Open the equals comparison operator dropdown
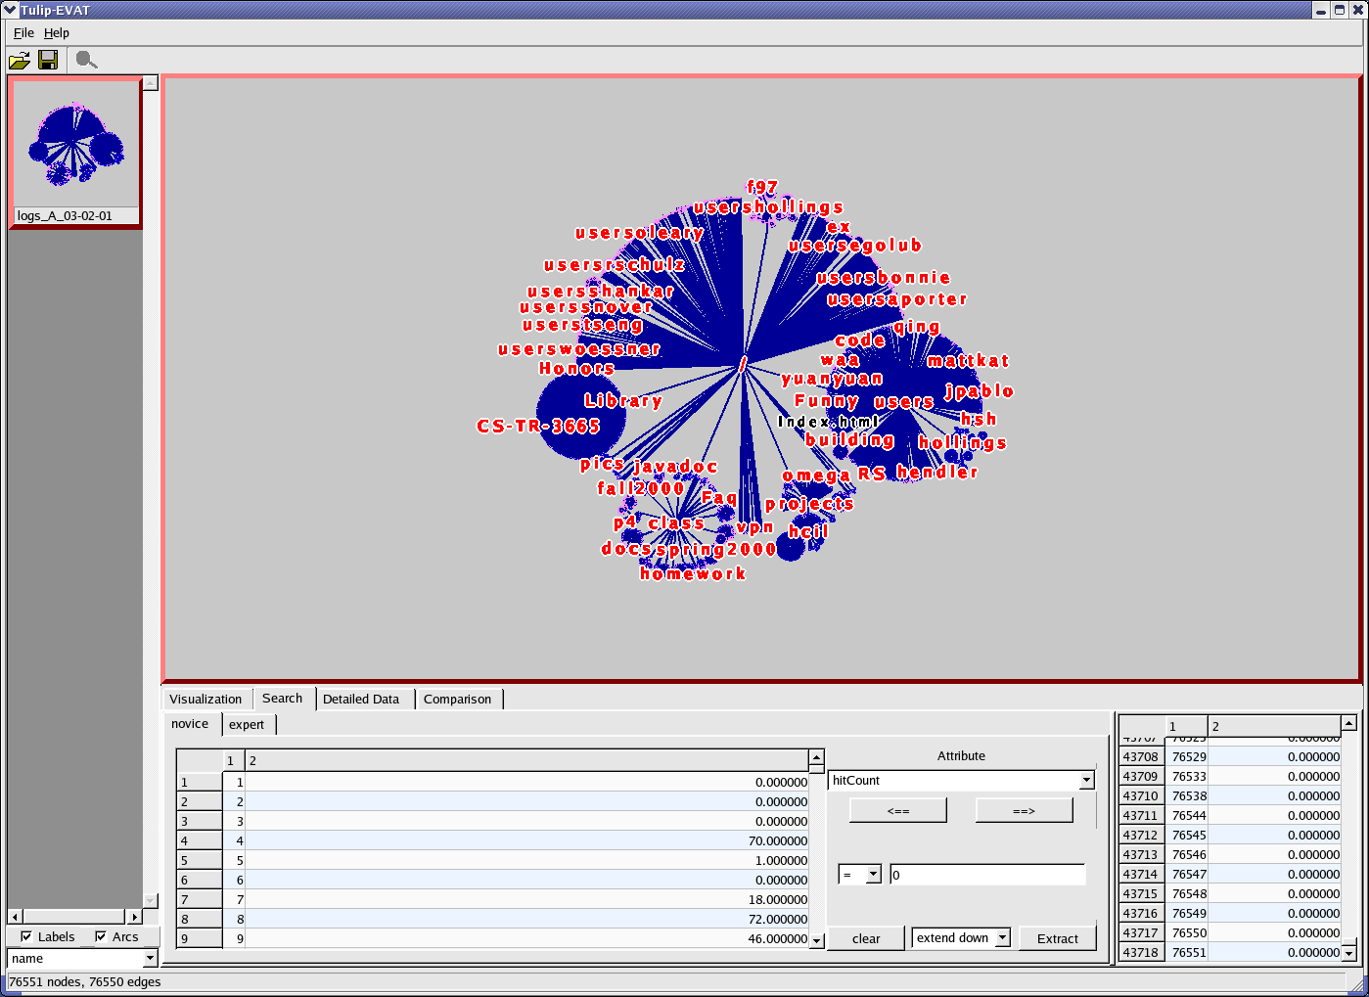This screenshot has height=997, width=1369. point(873,875)
